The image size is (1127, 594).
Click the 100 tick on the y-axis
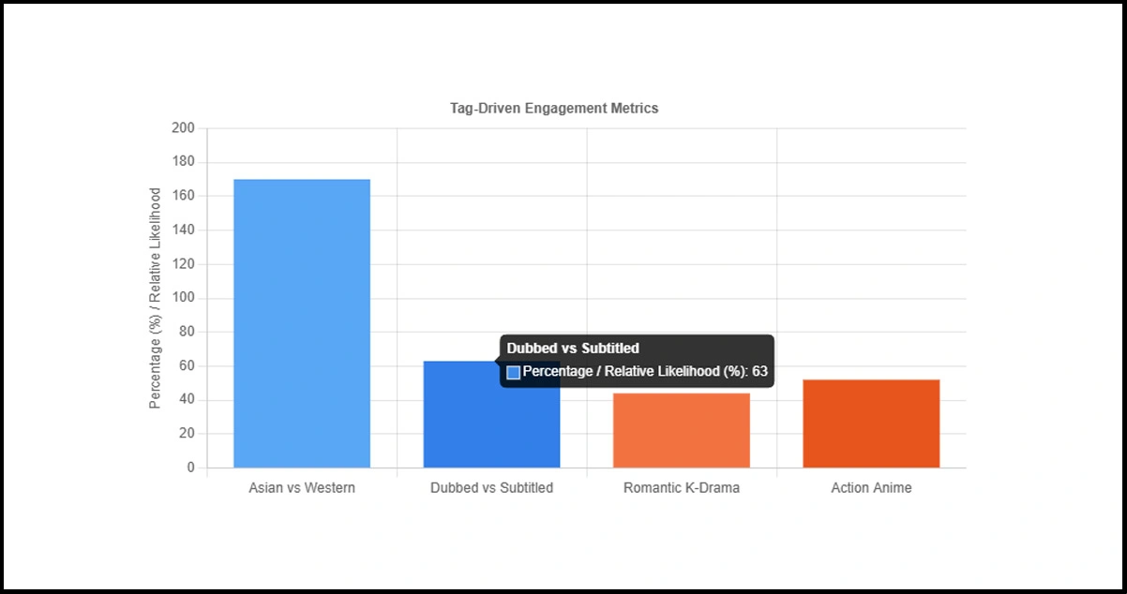pos(184,298)
